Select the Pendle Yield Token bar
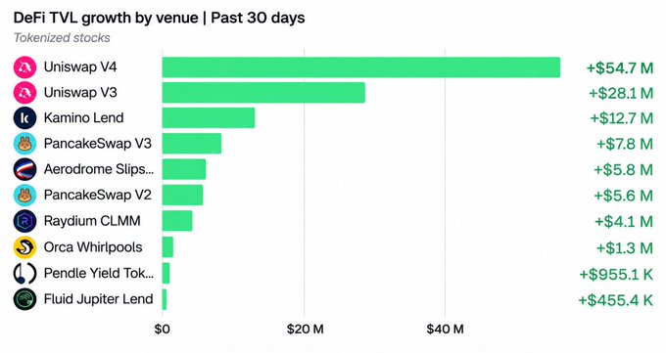 (x=166, y=273)
